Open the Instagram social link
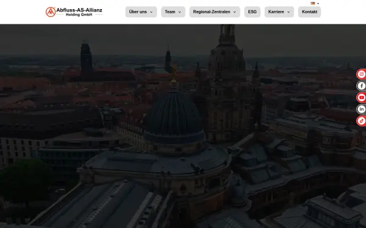The image size is (366, 228). pos(361,74)
